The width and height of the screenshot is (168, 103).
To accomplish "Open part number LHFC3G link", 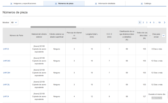I will pyautogui.click(x=7, y=61).
